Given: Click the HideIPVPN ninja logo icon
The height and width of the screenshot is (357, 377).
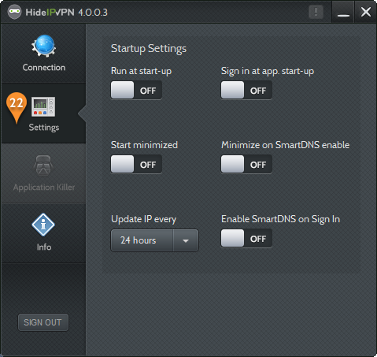Looking at the screenshot, I should pos(14,12).
